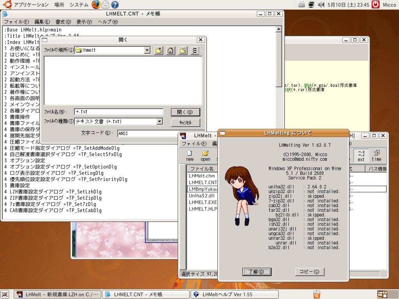The width and height of the screenshot is (399, 299).
Task: Click the network monitor tray icon
Action: pos(311,5)
